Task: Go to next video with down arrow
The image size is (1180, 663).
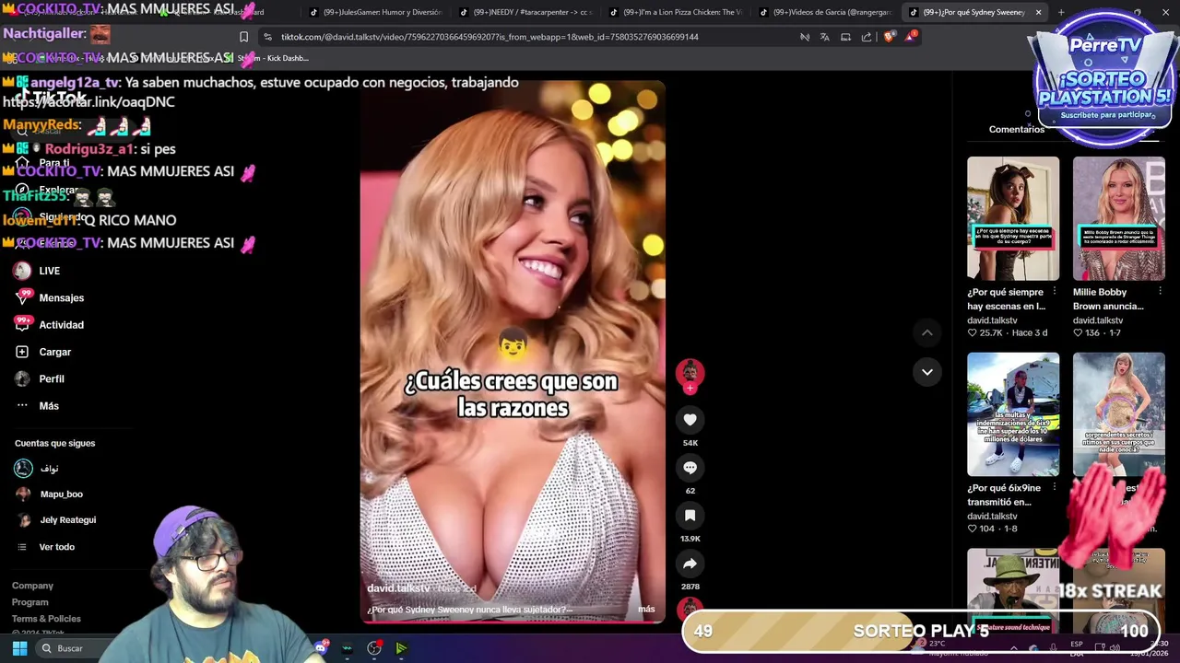Action: [x=927, y=372]
